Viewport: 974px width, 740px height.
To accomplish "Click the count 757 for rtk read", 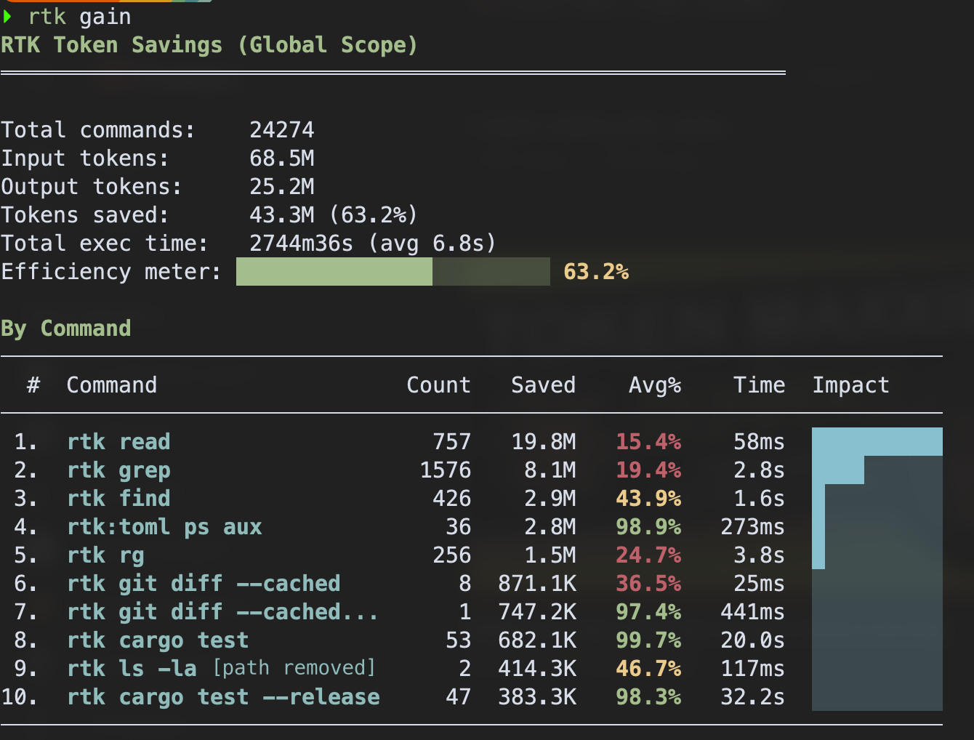I will 451,442.
